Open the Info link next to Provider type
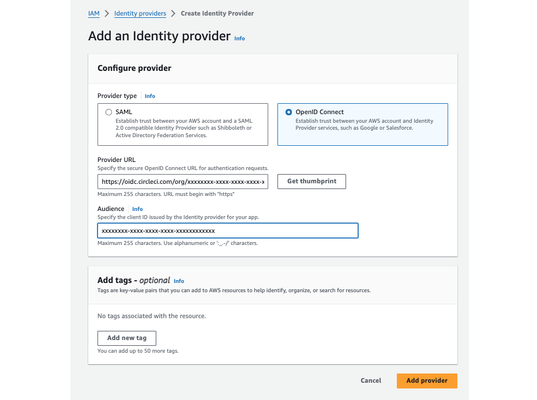This screenshot has height=400, width=537. click(x=150, y=96)
